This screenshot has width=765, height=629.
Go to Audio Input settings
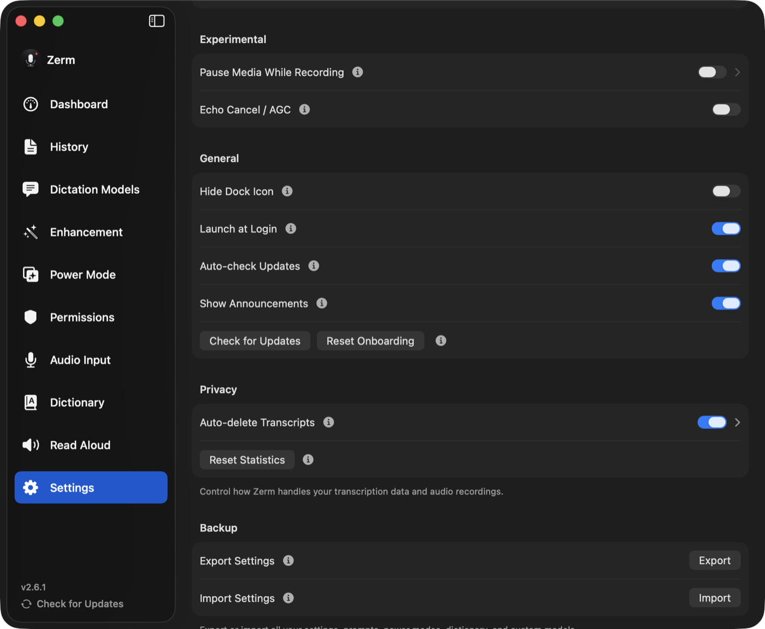91,360
